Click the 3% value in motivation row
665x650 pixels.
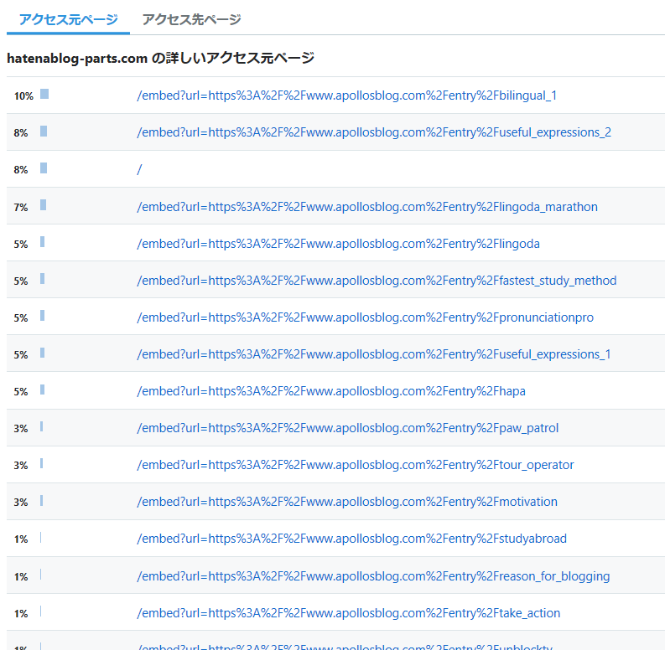[21, 502]
